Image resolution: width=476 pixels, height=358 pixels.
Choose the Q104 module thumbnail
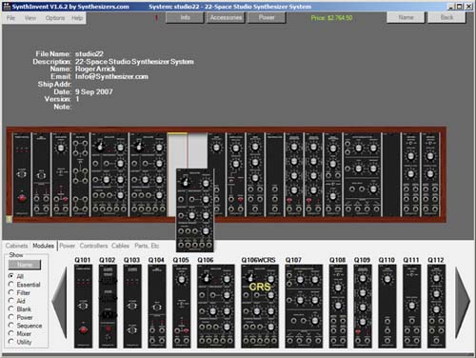tap(157, 307)
